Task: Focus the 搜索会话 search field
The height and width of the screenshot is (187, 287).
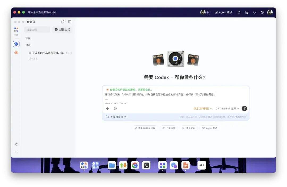Action: pos(37,30)
